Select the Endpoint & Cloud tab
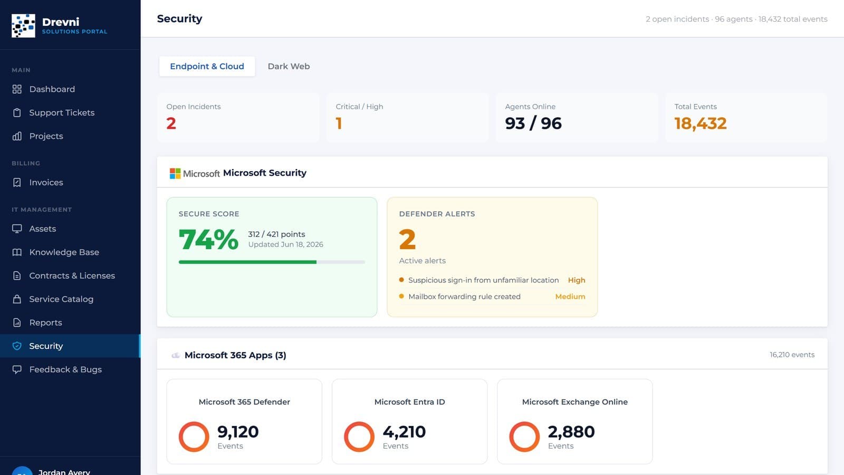 (207, 66)
